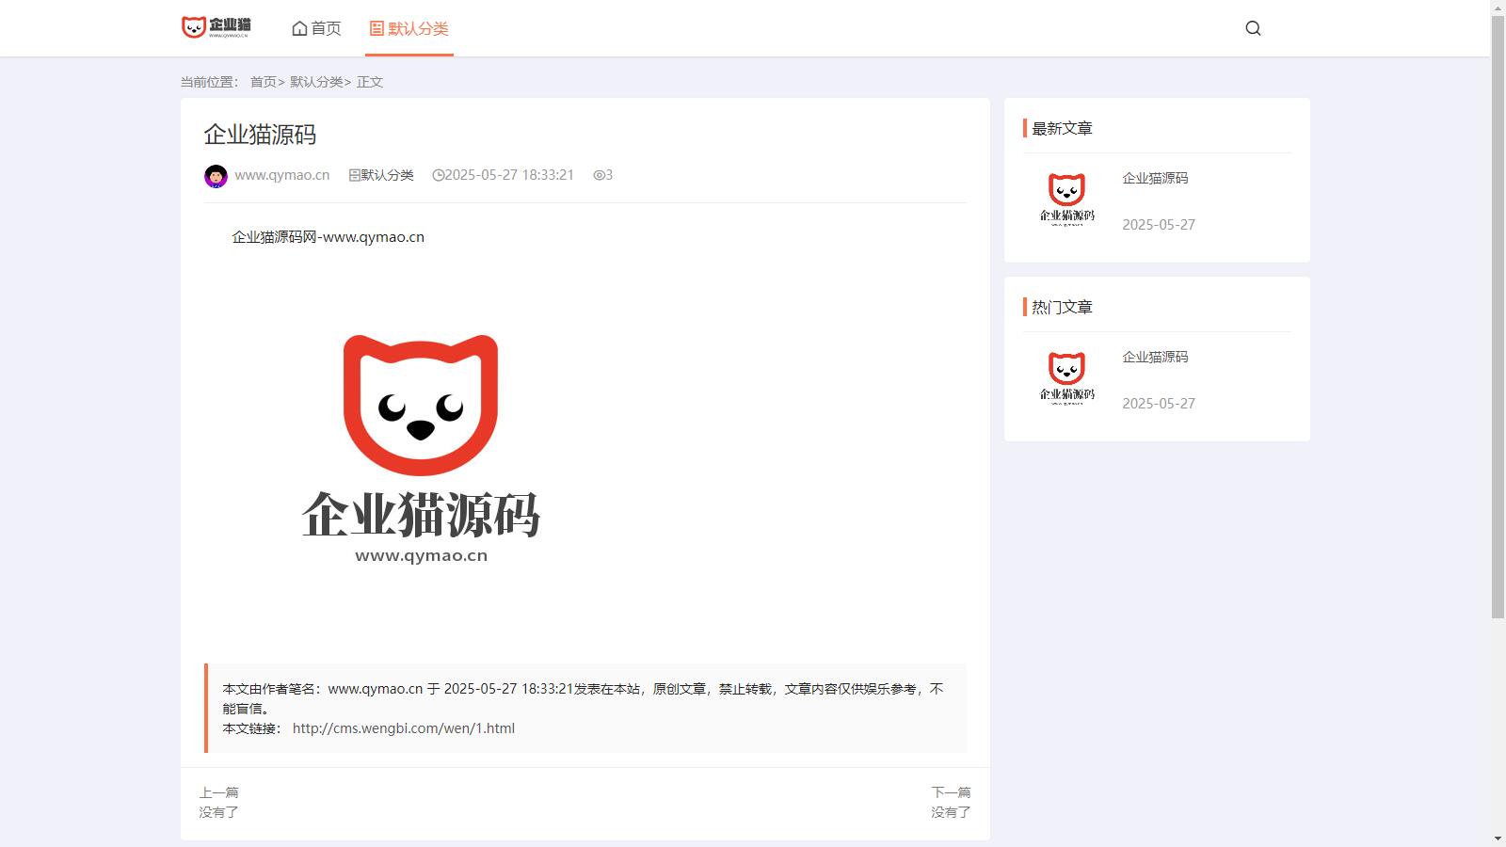Click the clock icon beside publish date
Image resolution: width=1506 pixels, height=847 pixels.
pyautogui.click(x=438, y=175)
